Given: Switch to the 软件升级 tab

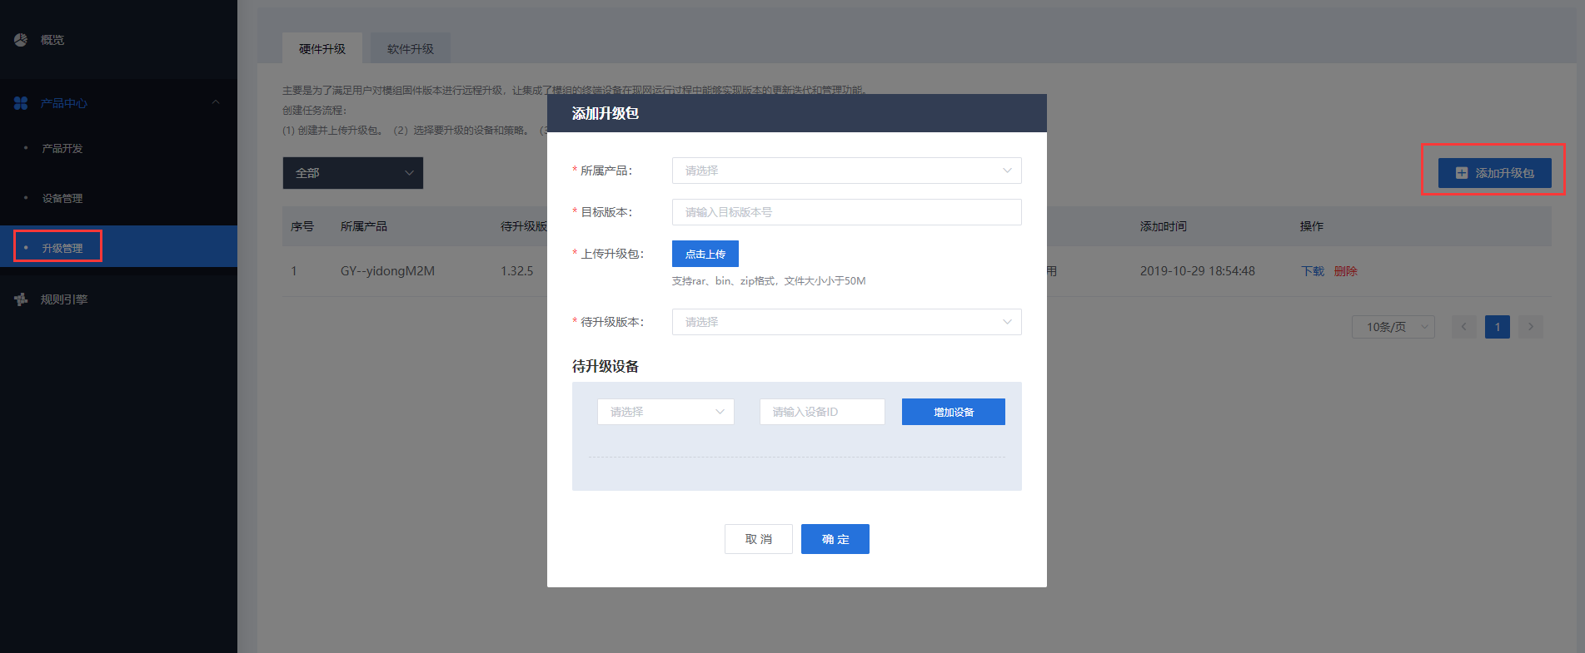Looking at the screenshot, I should (x=410, y=49).
